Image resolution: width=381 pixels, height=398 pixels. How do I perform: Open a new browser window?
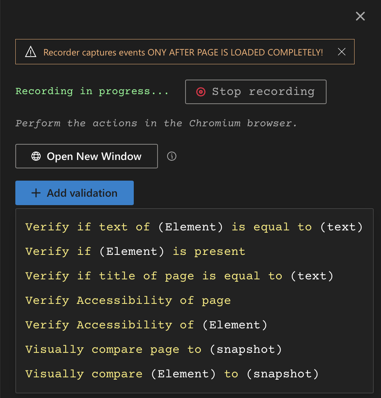point(86,156)
